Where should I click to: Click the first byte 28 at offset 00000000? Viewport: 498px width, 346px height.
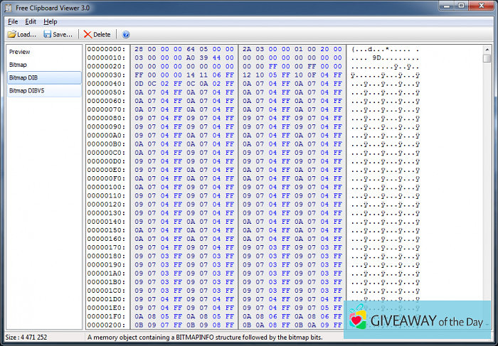click(x=139, y=49)
